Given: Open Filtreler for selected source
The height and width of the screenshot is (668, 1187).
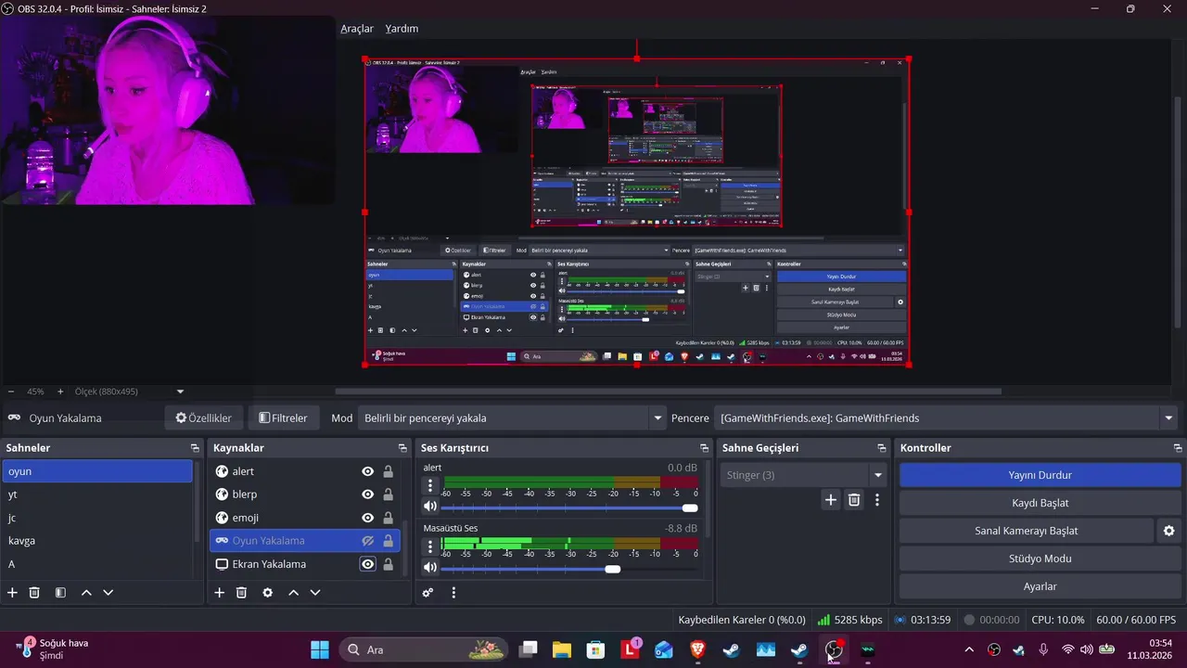Looking at the screenshot, I should pyautogui.click(x=284, y=418).
